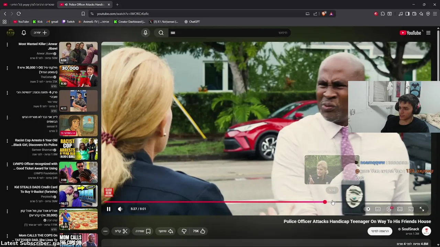
Task: Go back in the browser
Action: tap(5, 14)
